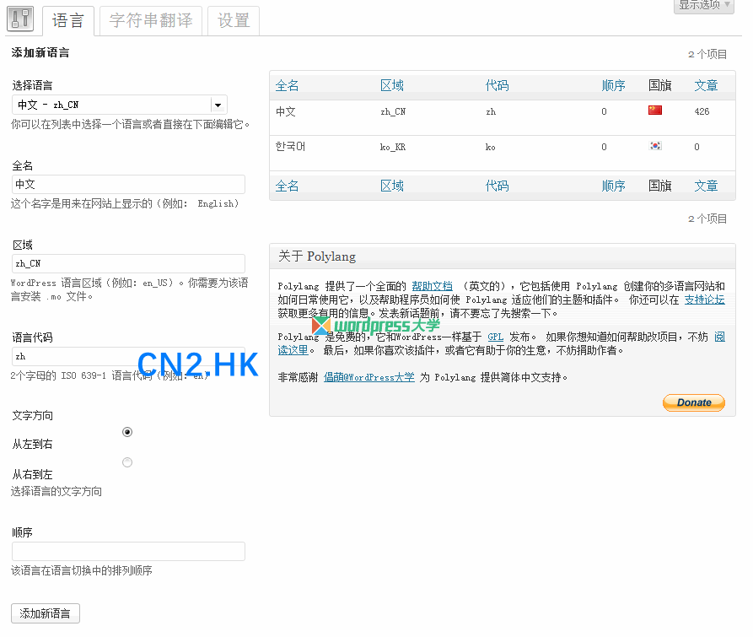The height and width of the screenshot is (637, 753).
Task: Open the 帮助文档 link
Action: point(433,285)
